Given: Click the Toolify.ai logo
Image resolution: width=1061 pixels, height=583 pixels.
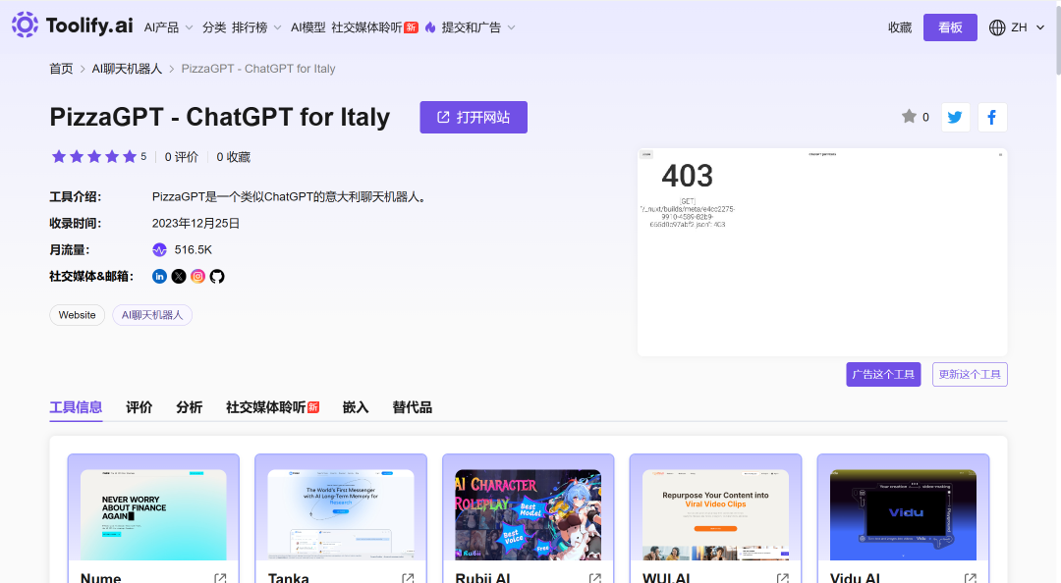Looking at the screenshot, I should (73, 25).
